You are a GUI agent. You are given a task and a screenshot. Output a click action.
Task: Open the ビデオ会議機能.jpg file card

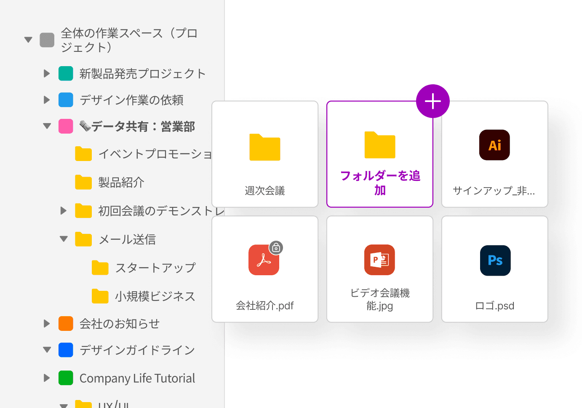[x=380, y=269]
